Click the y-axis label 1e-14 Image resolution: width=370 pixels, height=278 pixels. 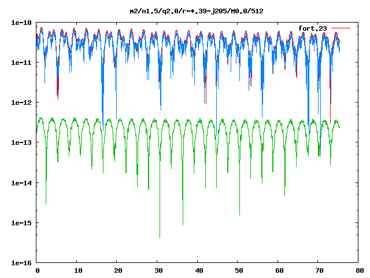21,183
